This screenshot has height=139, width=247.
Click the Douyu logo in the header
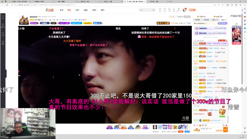[50, 10]
